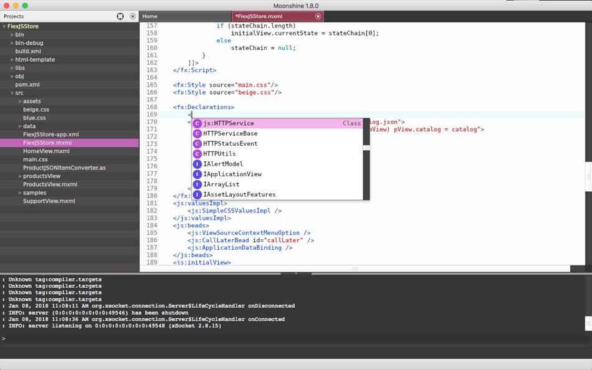Click interface icon beside IArrayList
The image size is (592, 370).
[197, 184]
